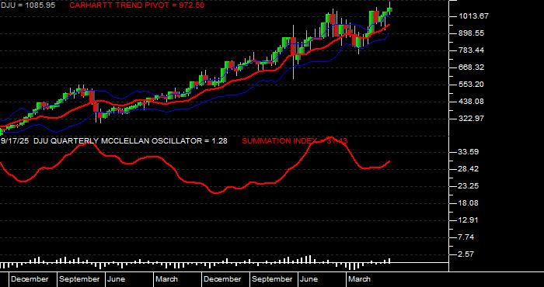Click the 33.59 oscillator axis label
This screenshot has height=287, width=544.
[x=469, y=152]
